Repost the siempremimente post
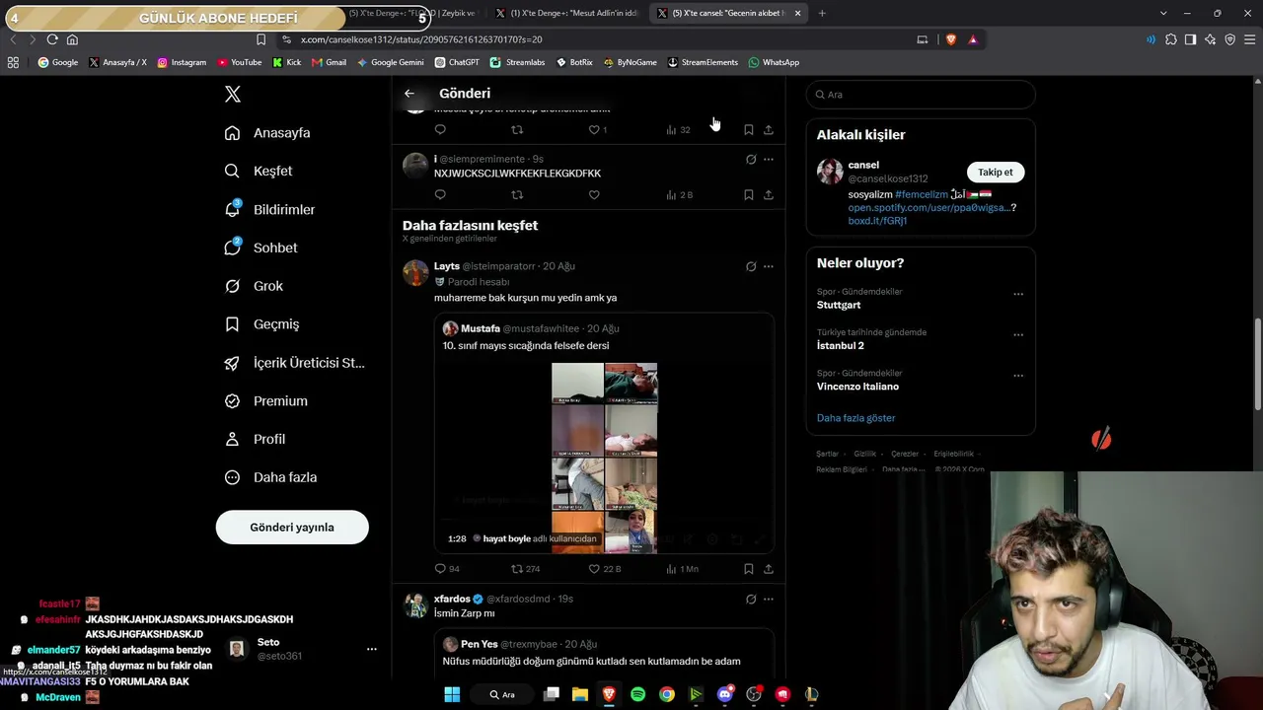This screenshot has width=1263, height=710. [517, 195]
